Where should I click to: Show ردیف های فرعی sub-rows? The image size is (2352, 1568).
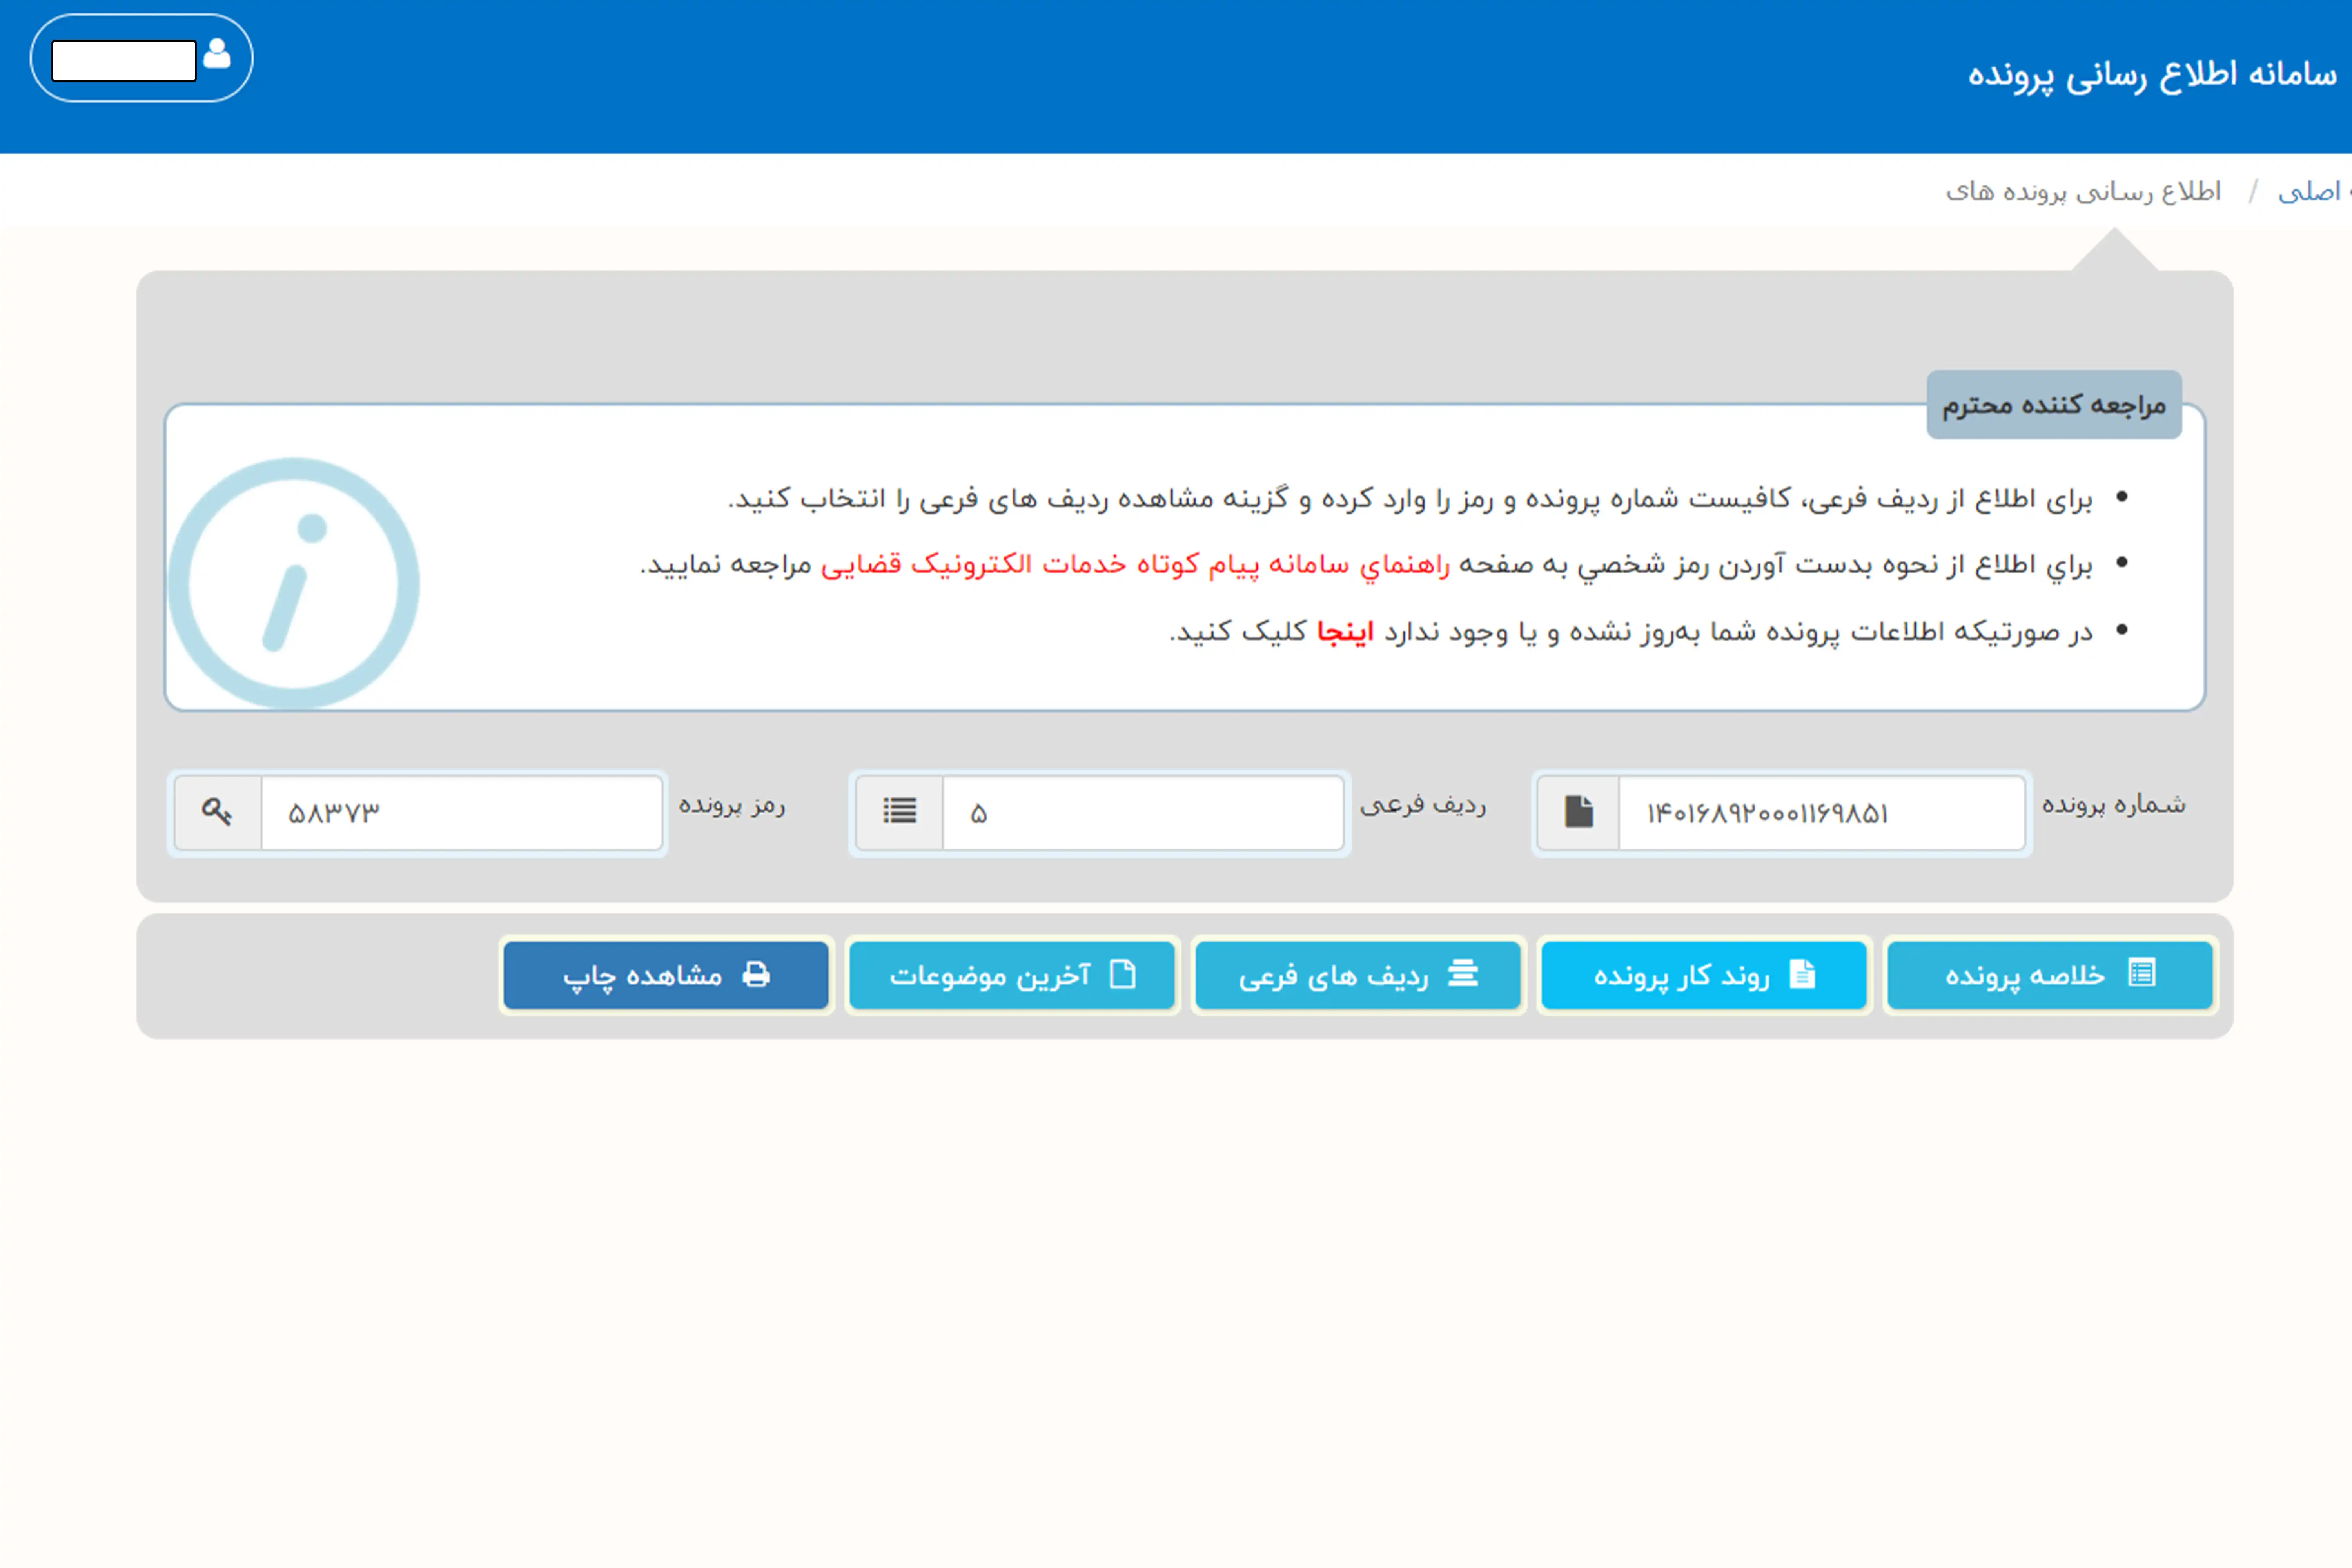1358,975
